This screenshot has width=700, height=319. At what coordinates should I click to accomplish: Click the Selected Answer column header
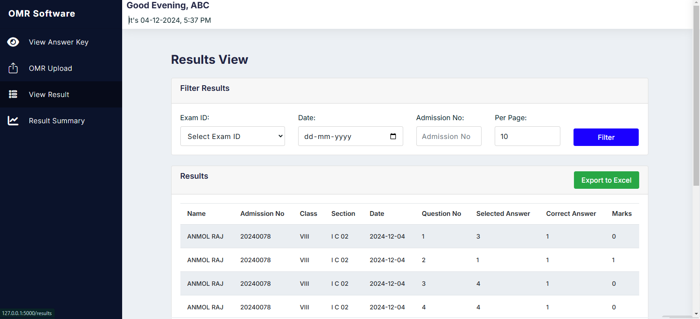point(503,214)
